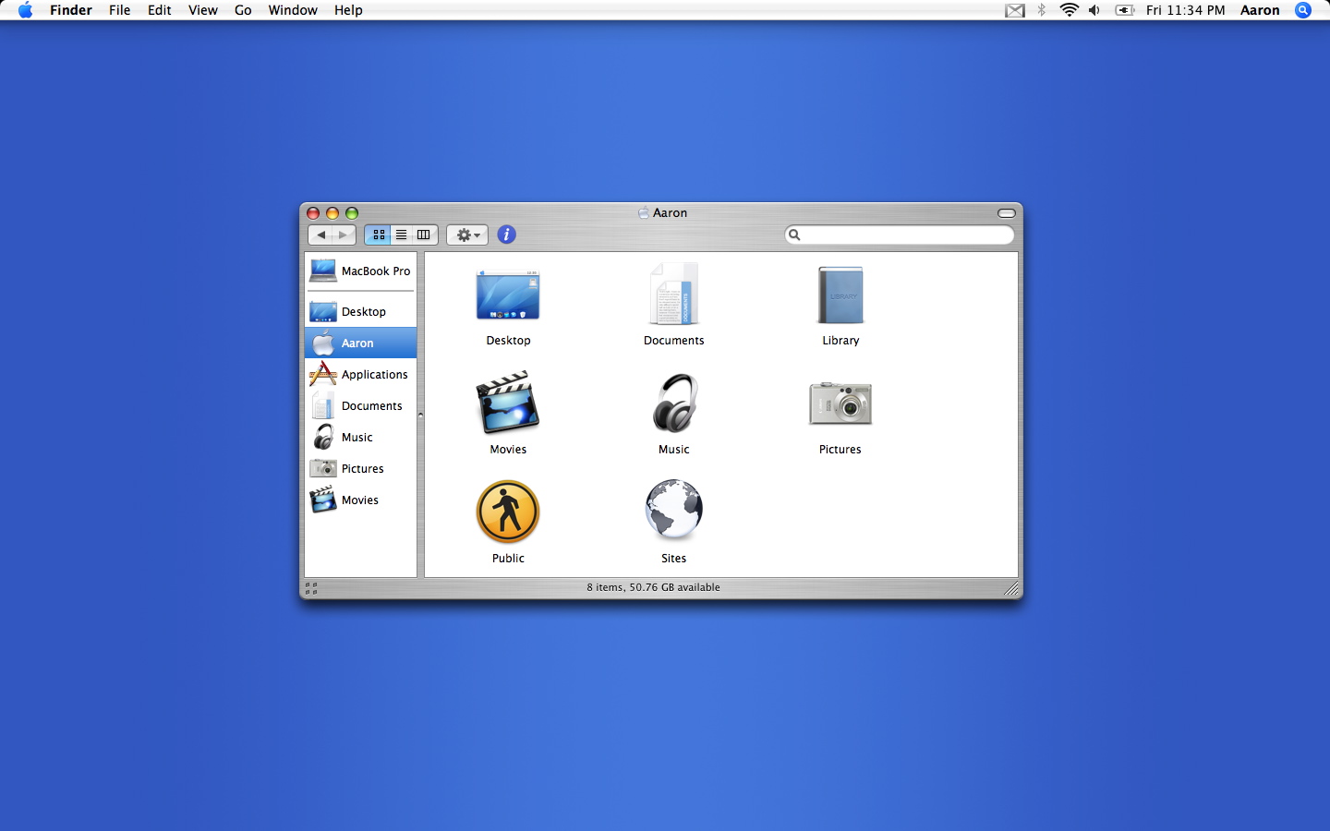
Task: Select the Movies clapperboard icon in the main pane
Action: tap(508, 403)
